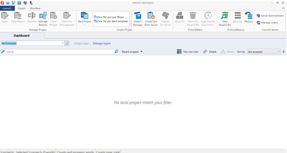The height and width of the screenshot is (153, 287).
Task: Open Manage Projects
Action: pos(43,19)
